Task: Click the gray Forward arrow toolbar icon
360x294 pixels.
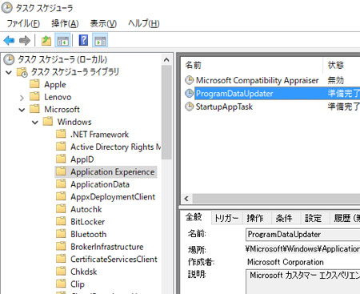Action: tap(25, 41)
